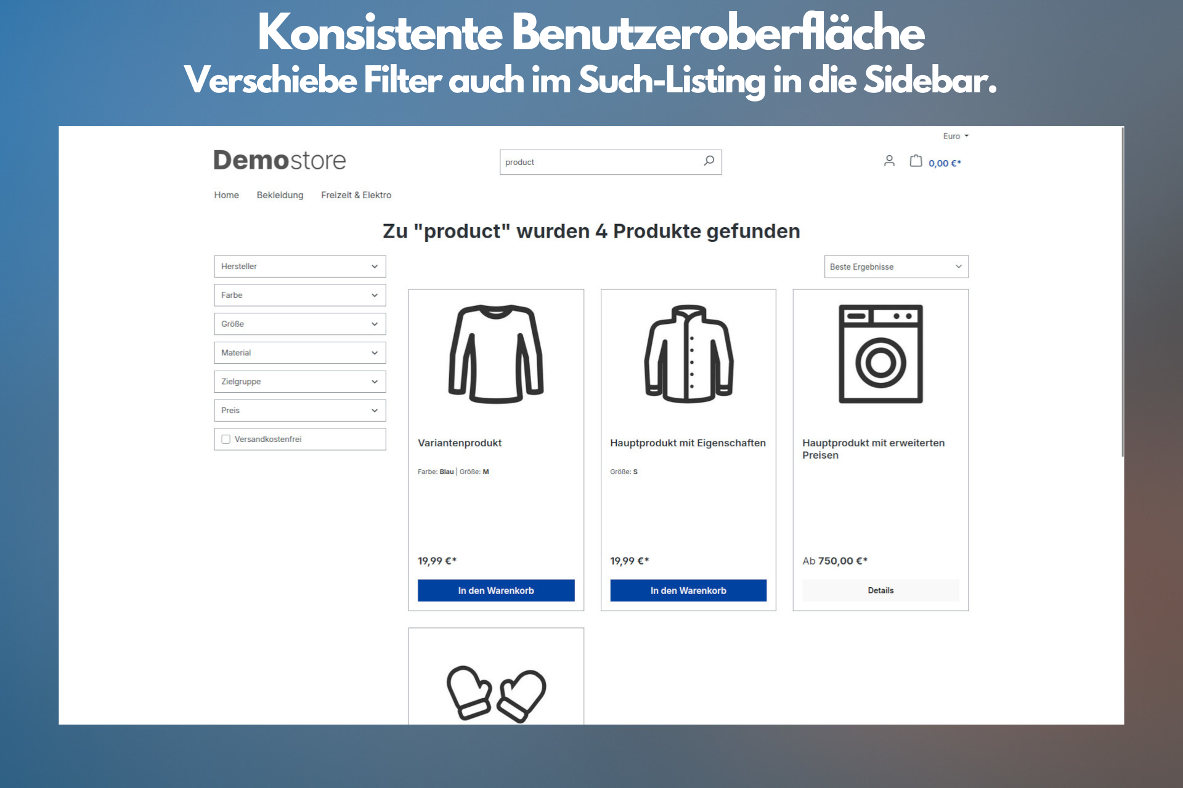
Task: Open Hauptprodukt mit Eigenschaften title link
Action: pyautogui.click(x=688, y=443)
